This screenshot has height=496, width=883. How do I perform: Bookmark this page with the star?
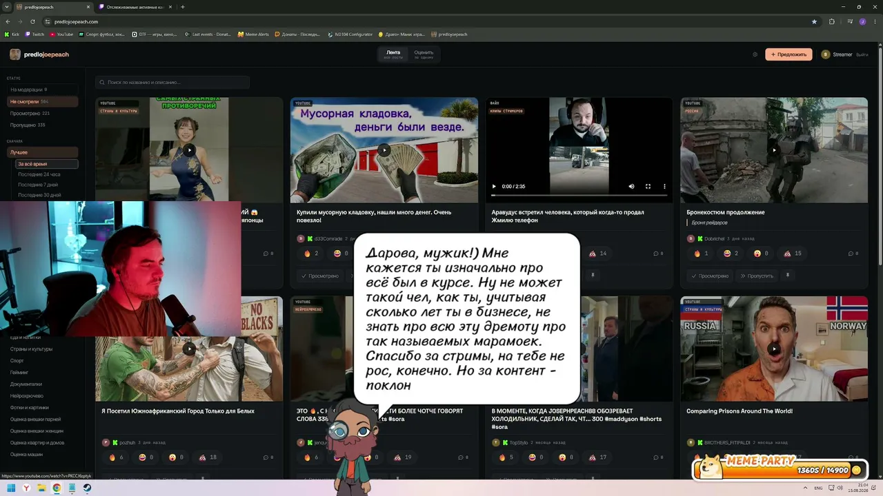click(814, 21)
